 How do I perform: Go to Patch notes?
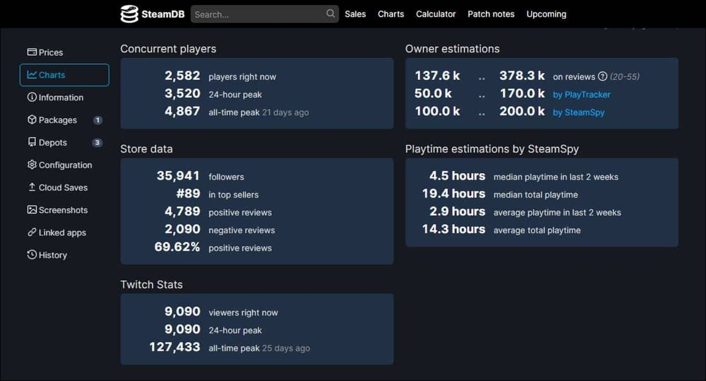[x=491, y=14]
